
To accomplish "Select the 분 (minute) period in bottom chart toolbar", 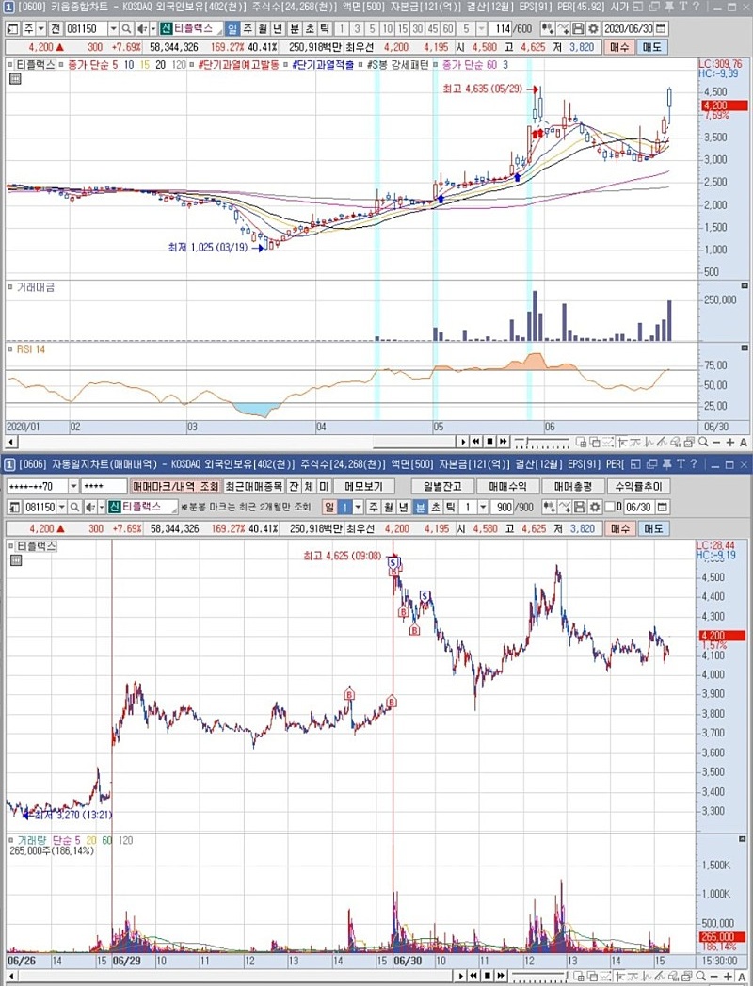I will (x=420, y=508).
